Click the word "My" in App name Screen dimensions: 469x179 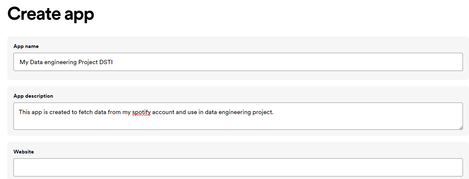24,62
